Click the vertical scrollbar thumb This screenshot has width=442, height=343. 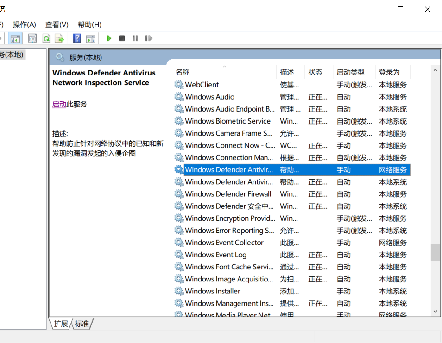click(435, 253)
